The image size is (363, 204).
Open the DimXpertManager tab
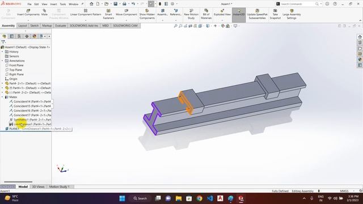pos(27,36)
